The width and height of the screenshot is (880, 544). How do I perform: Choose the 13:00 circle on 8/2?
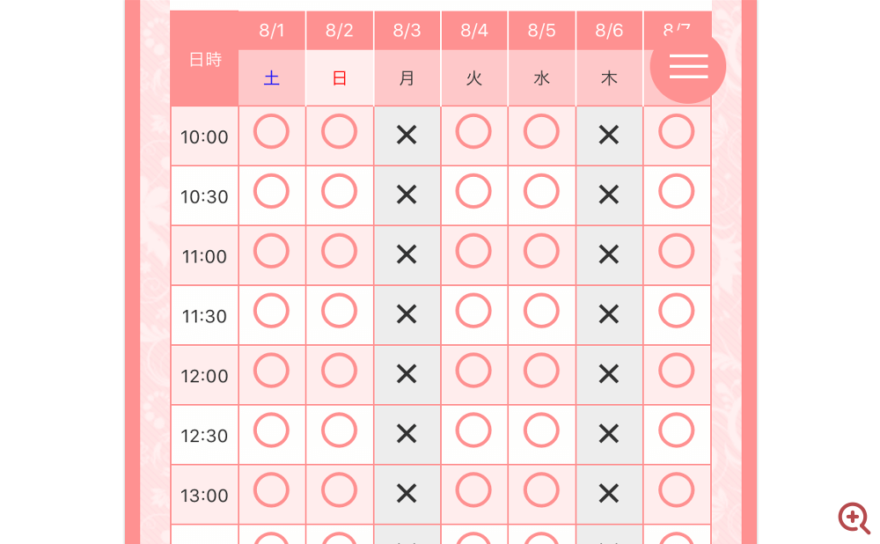point(339,490)
